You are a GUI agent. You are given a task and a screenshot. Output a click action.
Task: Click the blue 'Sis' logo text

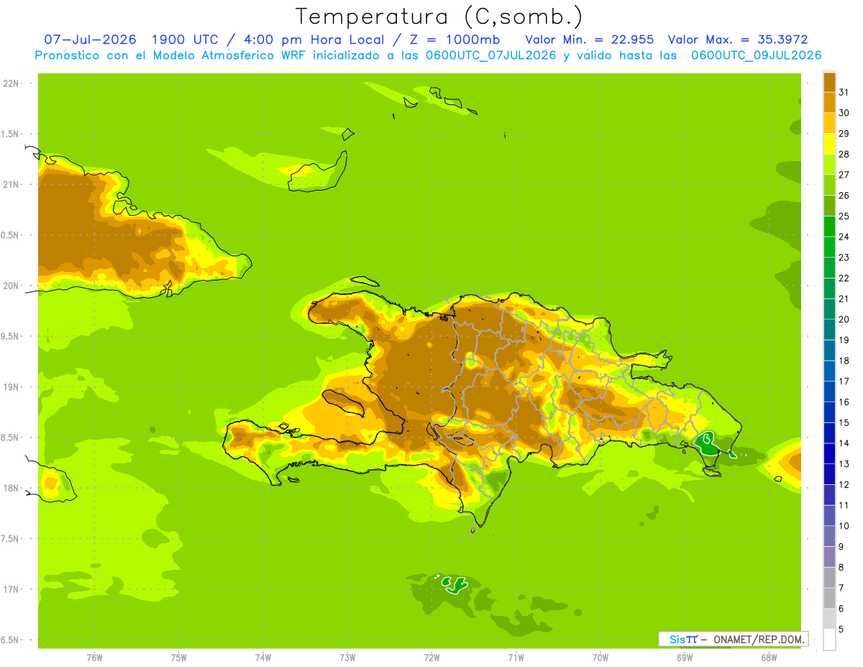677,639
